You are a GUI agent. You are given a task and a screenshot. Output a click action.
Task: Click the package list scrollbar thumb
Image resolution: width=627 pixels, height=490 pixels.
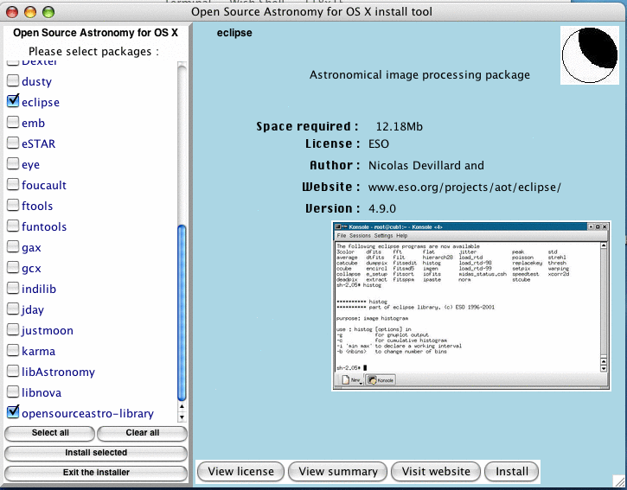[182, 313]
